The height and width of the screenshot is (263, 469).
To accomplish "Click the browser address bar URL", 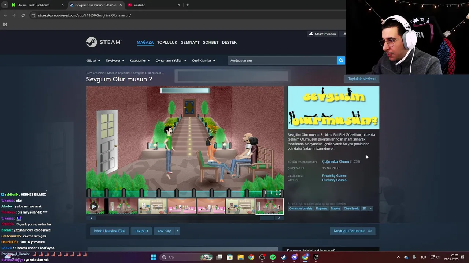I will tap(84, 15).
